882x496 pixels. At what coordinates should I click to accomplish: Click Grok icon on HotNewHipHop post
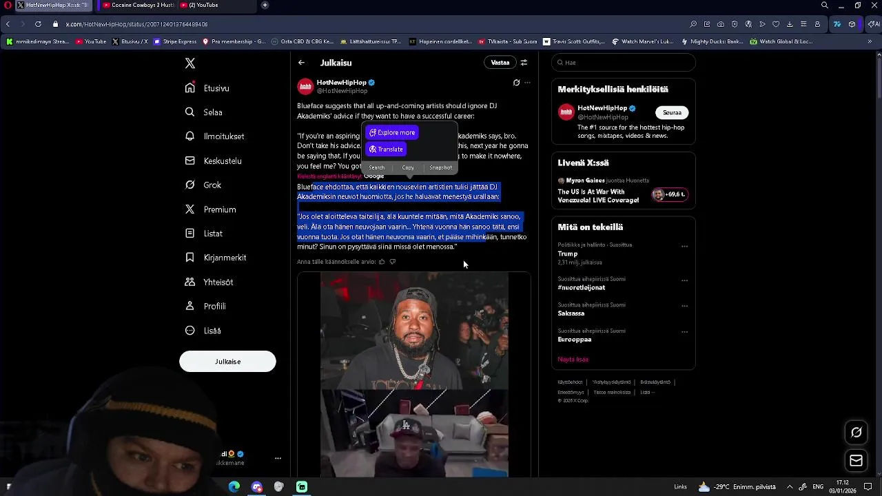516,83
